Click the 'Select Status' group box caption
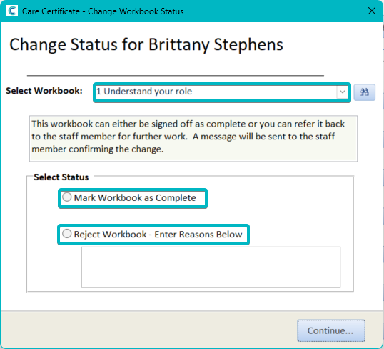The image size is (384, 349). (61, 177)
